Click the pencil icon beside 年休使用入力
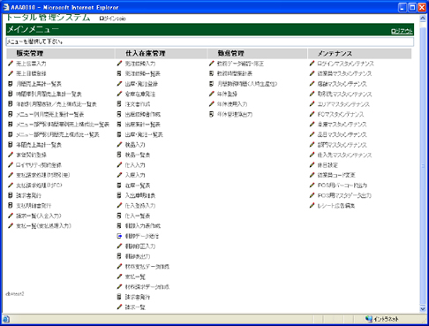Viewport: 429px width, 326px height. pyautogui.click(x=212, y=104)
